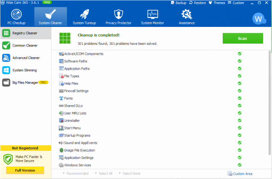
Task: Click the green Scan button
Action: coord(242,38)
